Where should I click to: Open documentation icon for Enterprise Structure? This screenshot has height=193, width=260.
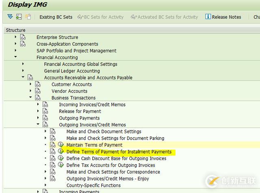tap(23, 37)
